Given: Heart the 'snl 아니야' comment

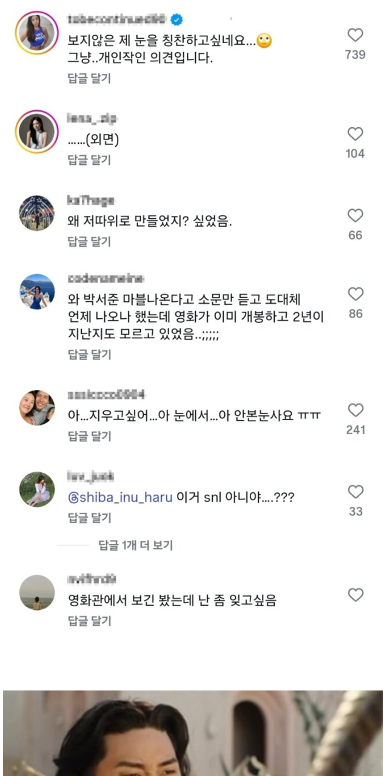Looking at the screenshot, I should [355, 492].
